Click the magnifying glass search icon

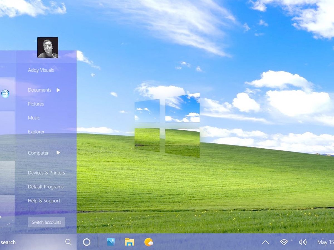point(68,242)
